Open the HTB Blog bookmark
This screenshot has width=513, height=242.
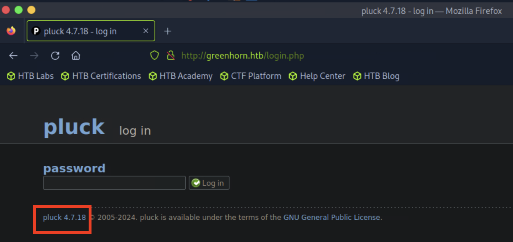(x=376, y=76)
